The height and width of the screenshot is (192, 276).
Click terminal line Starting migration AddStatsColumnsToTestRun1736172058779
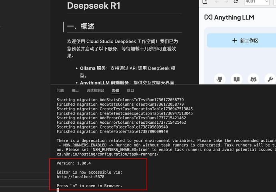click(120, 100)
